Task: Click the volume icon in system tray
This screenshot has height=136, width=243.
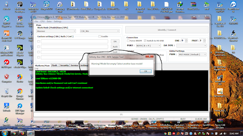Action: [x=225, y=133]
